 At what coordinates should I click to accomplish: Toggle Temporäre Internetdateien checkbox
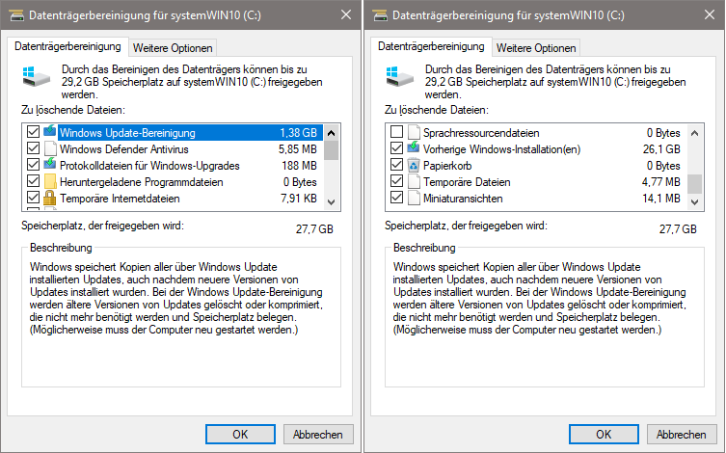click(x=33, y=198)
